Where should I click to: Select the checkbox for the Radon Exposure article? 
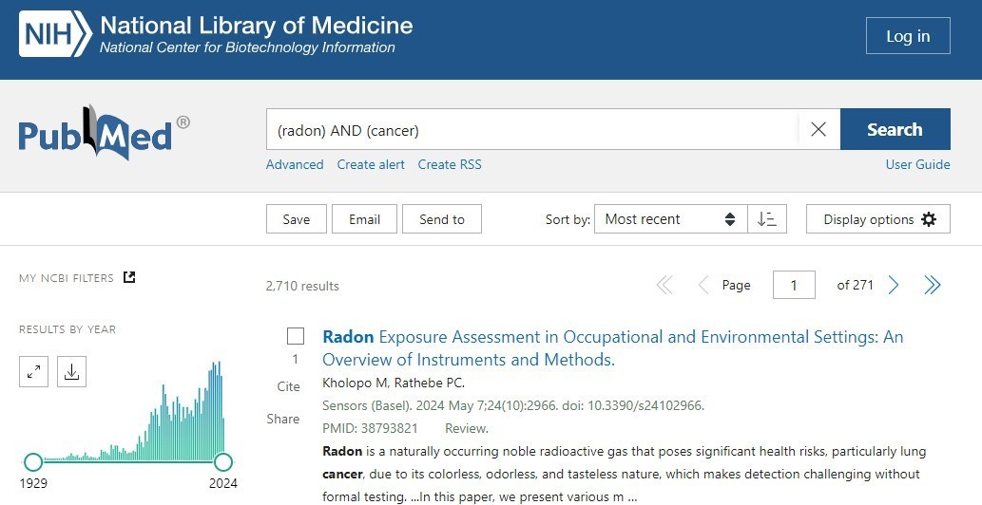296,336
